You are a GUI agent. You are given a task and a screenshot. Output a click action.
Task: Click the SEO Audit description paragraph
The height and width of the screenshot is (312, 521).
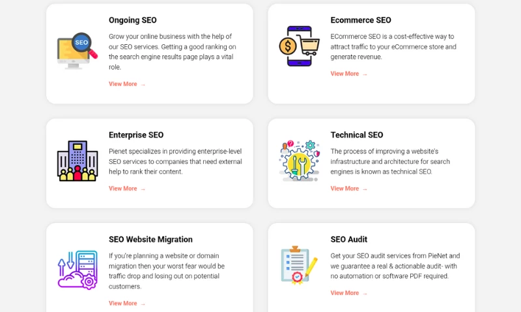click(x=395, y=266)
